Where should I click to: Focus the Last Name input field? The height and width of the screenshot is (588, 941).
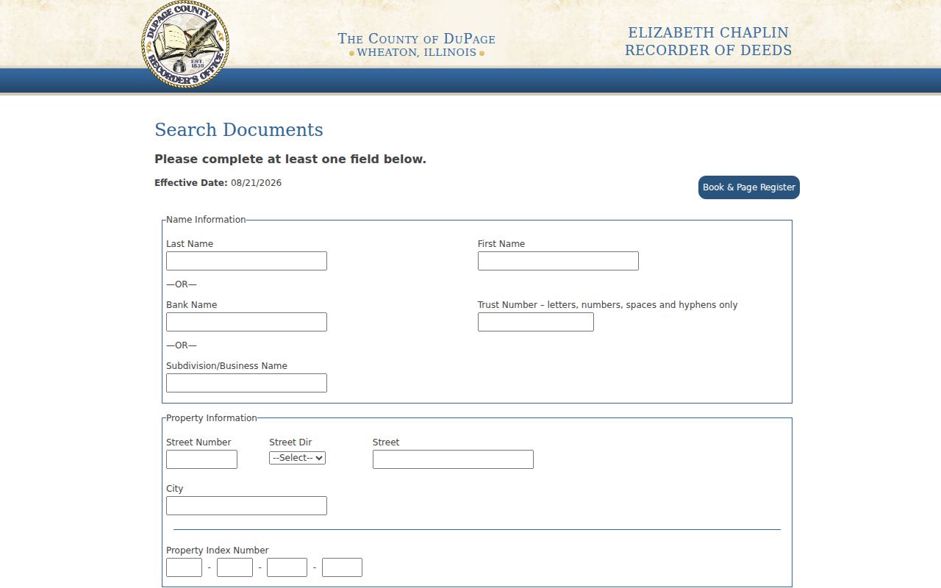[x=246, y=261]
